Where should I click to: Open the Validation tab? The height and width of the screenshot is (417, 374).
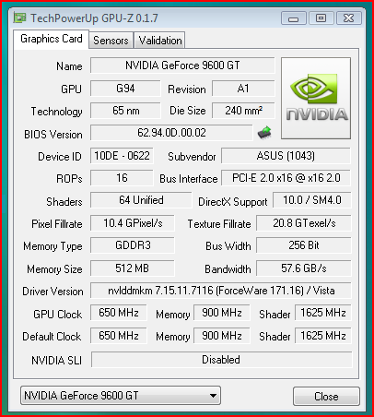click(159, 41)
